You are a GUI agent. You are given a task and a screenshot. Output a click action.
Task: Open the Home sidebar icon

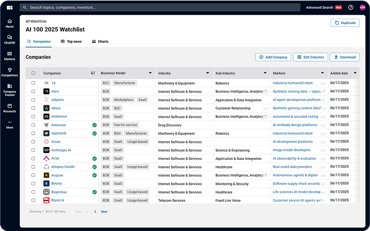pyautogui.click(x=9, y=23)
